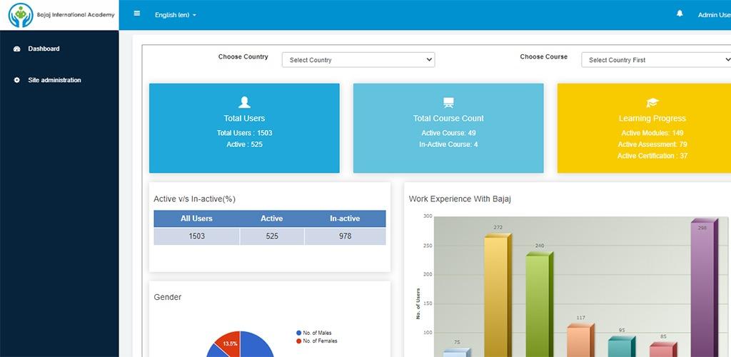The height and width of the screenshot is (357, 731).
Task: Click the yellow bar labeled 272
Action: pyautogui.click(x=496, y=296)
